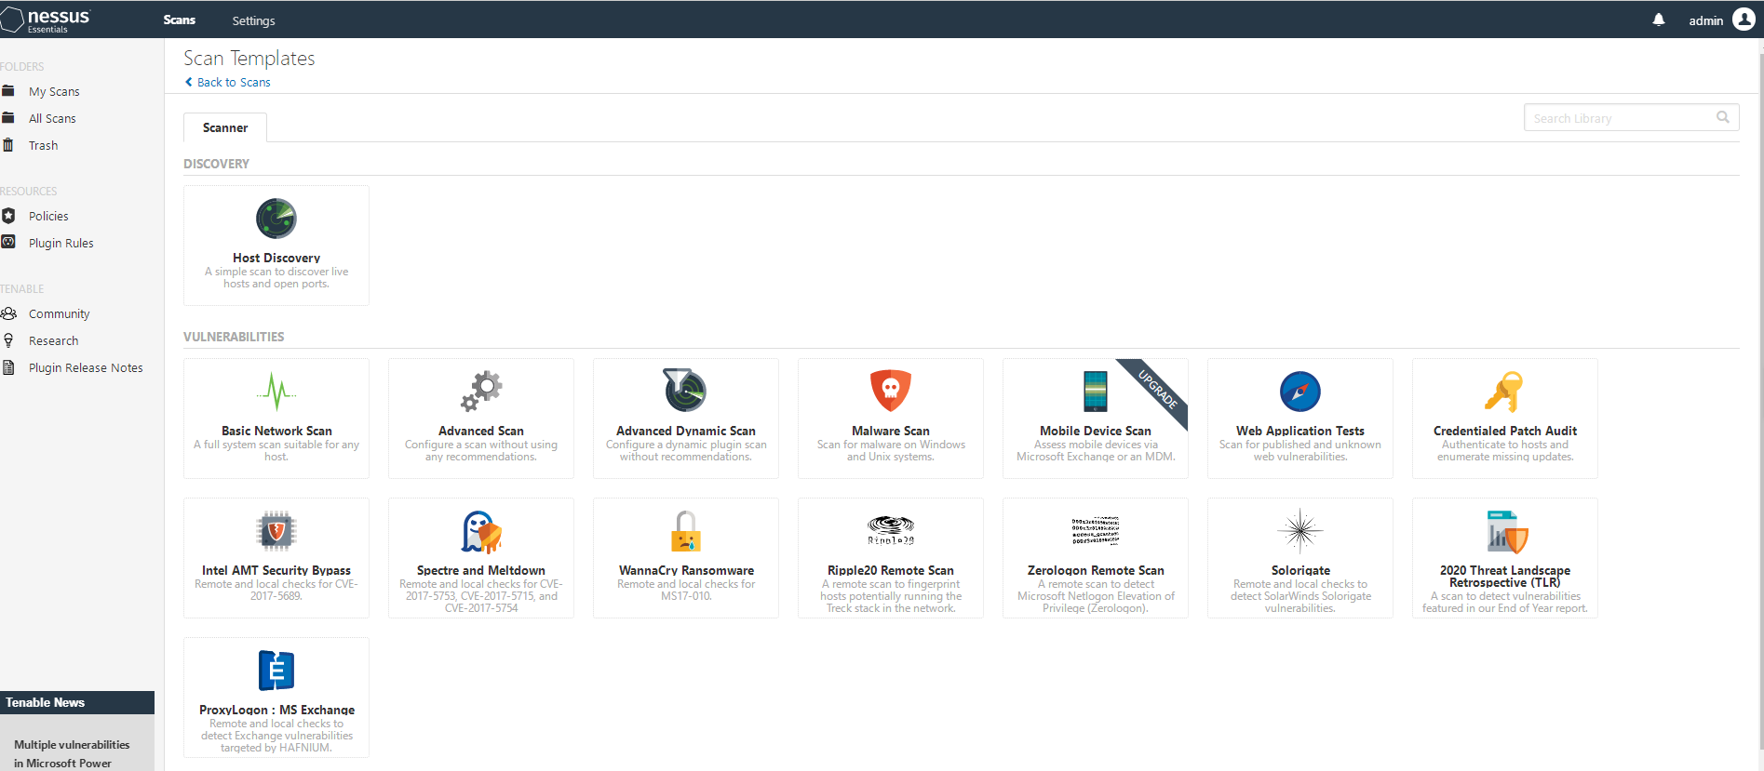Open notifications bell icon
This screenshot has height=771, width=1764.
[1659, 20]
